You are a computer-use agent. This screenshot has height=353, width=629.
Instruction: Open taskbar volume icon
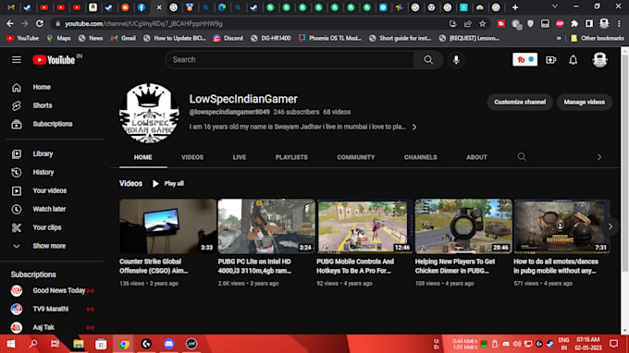[517, 344]
